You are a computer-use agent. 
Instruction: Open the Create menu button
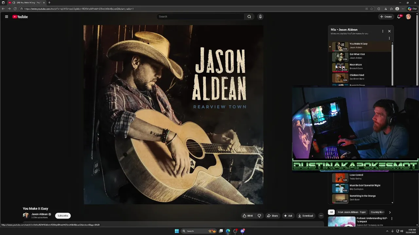[x=386, y=17]
